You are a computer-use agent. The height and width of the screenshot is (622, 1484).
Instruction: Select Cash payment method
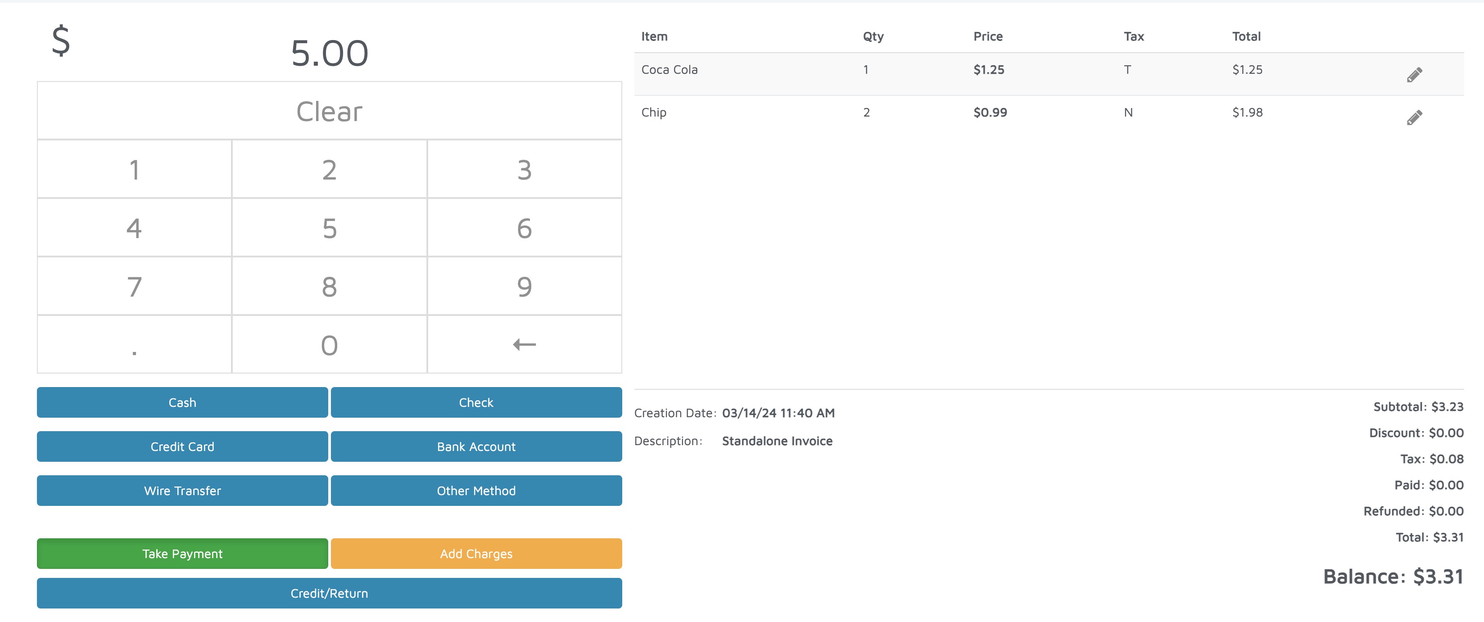pyautogui.click(x=182, y=402)
